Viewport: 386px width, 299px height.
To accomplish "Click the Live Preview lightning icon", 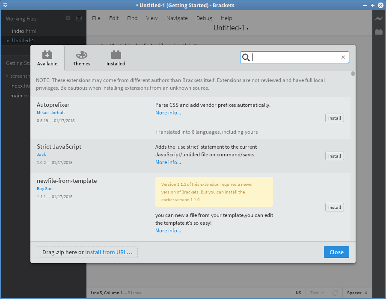I will (x=379, y=19).
